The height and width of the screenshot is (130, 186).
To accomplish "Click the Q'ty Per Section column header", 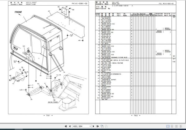I will [139, 14].
